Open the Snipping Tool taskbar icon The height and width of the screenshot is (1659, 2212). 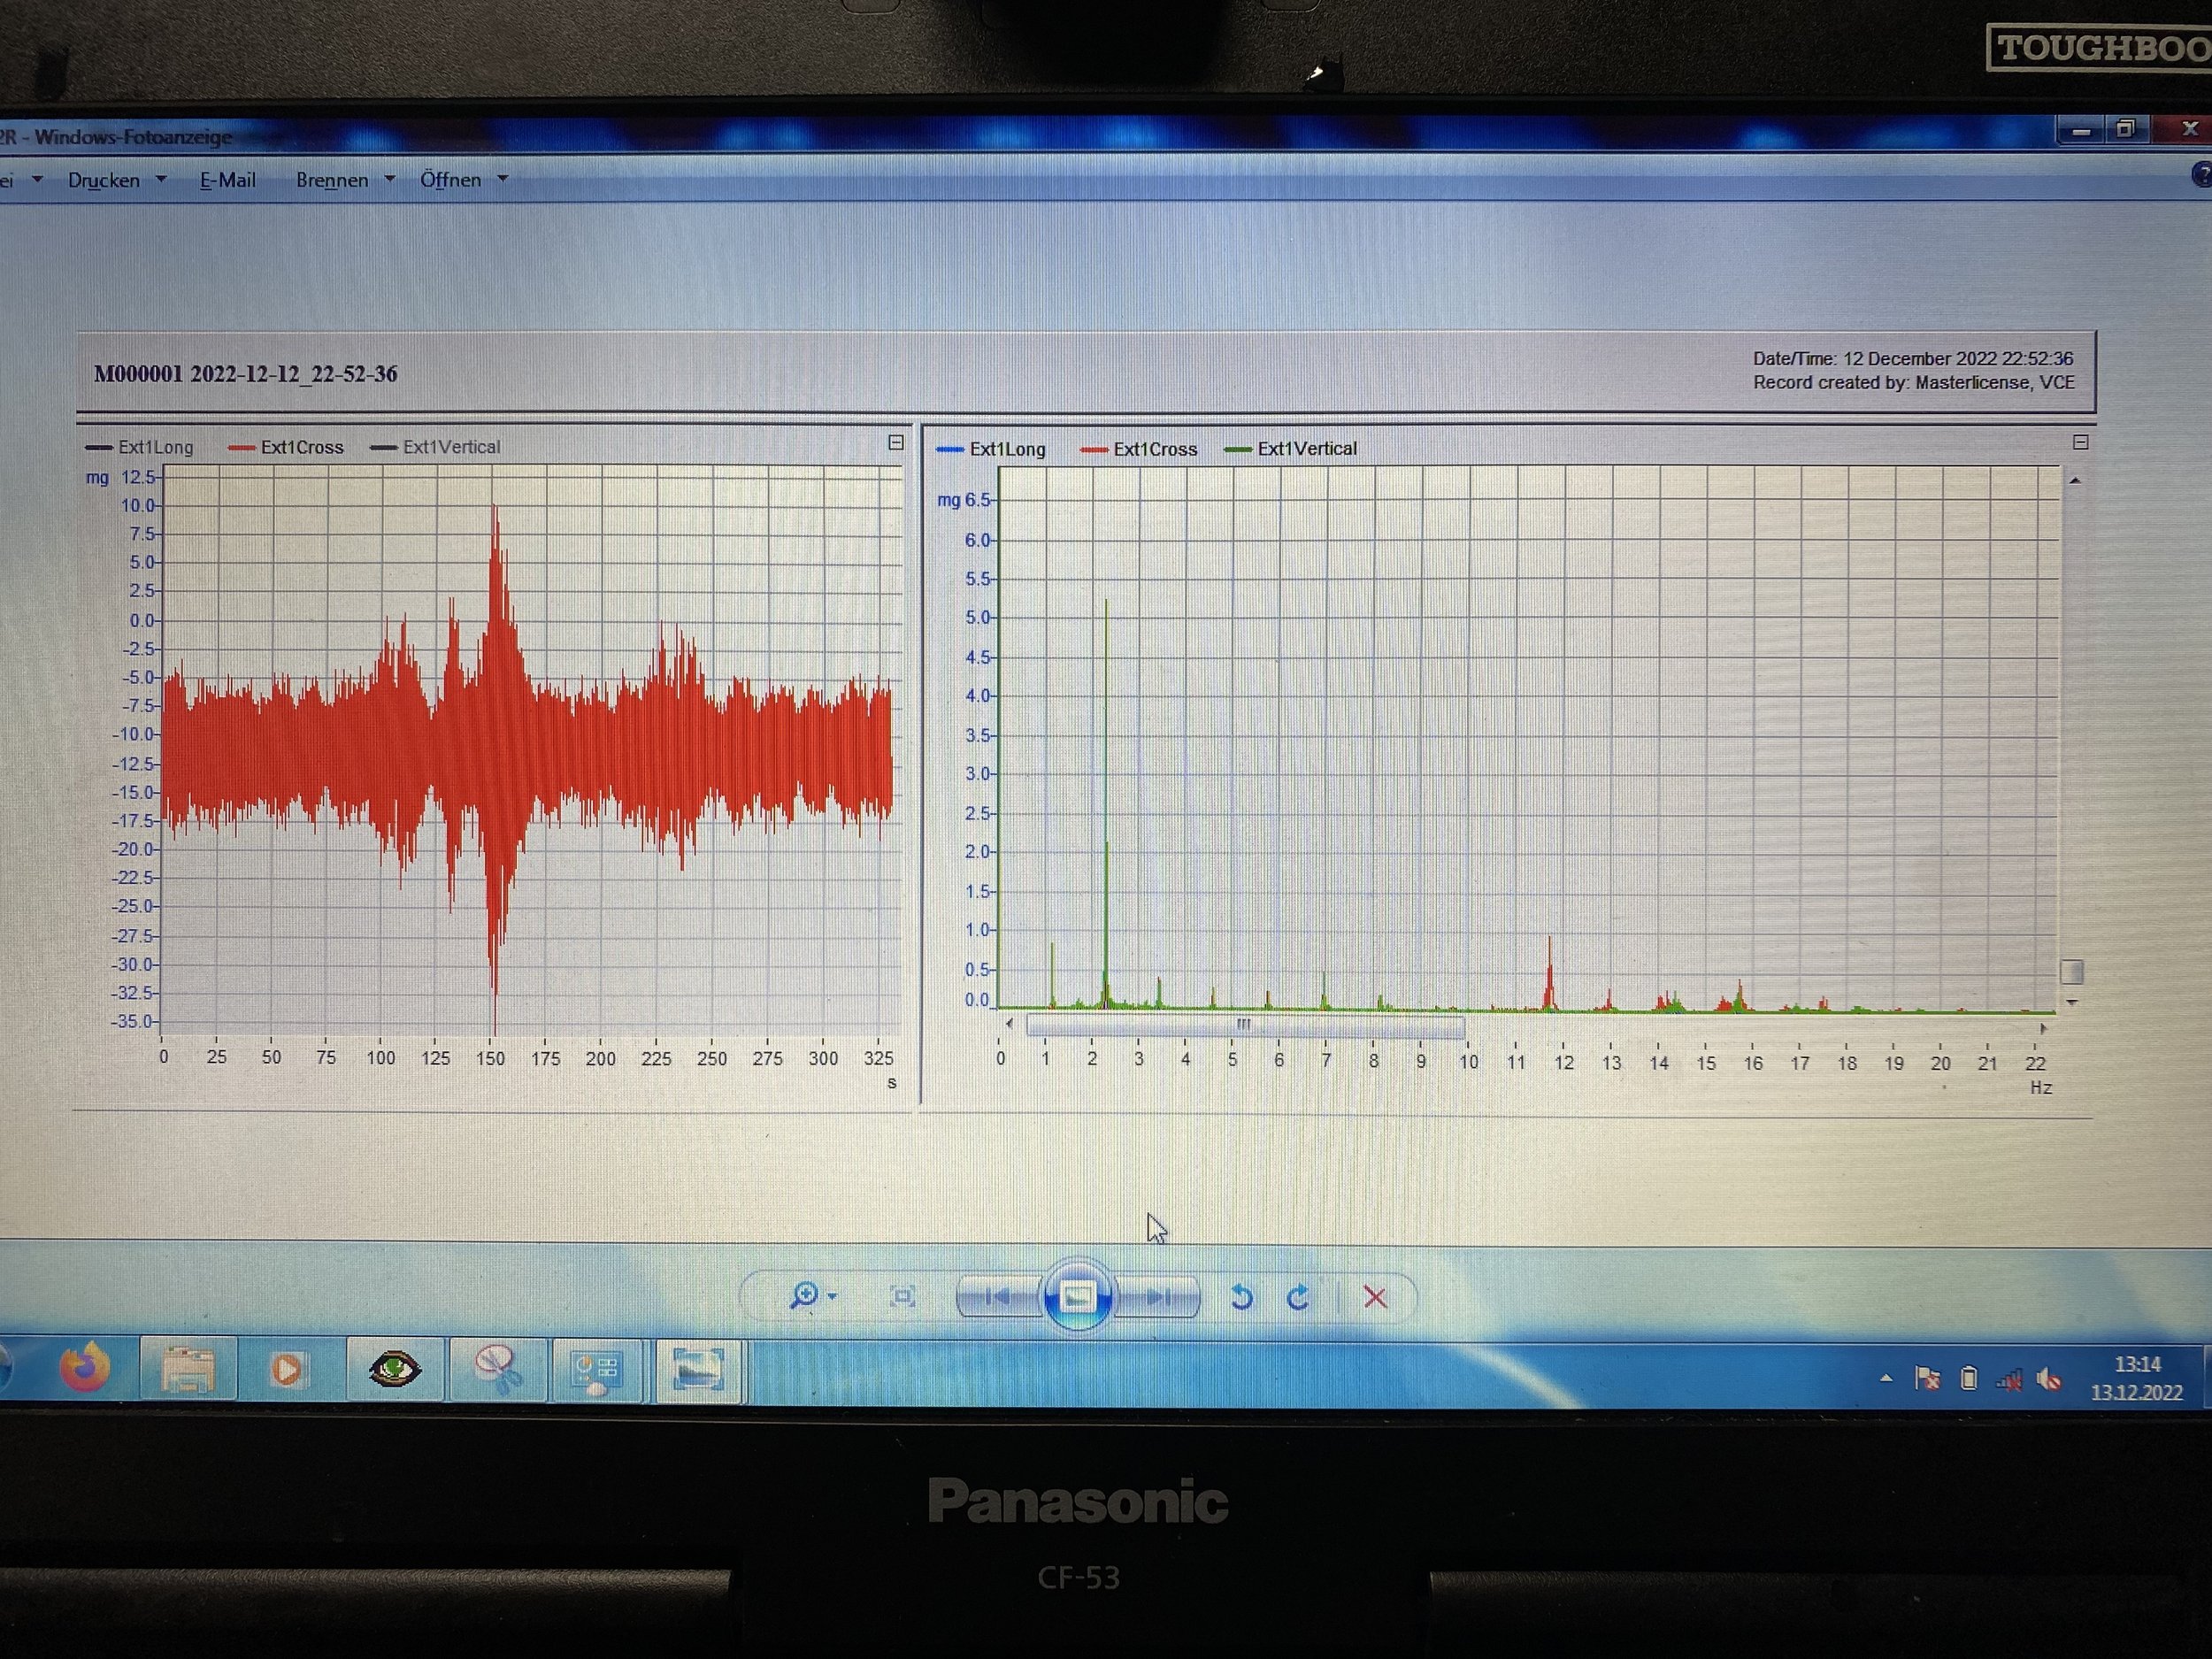[496, 1369]
